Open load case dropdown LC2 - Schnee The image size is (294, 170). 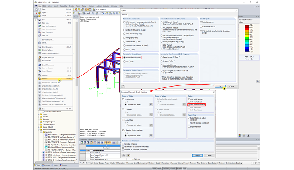coord(108,10)
